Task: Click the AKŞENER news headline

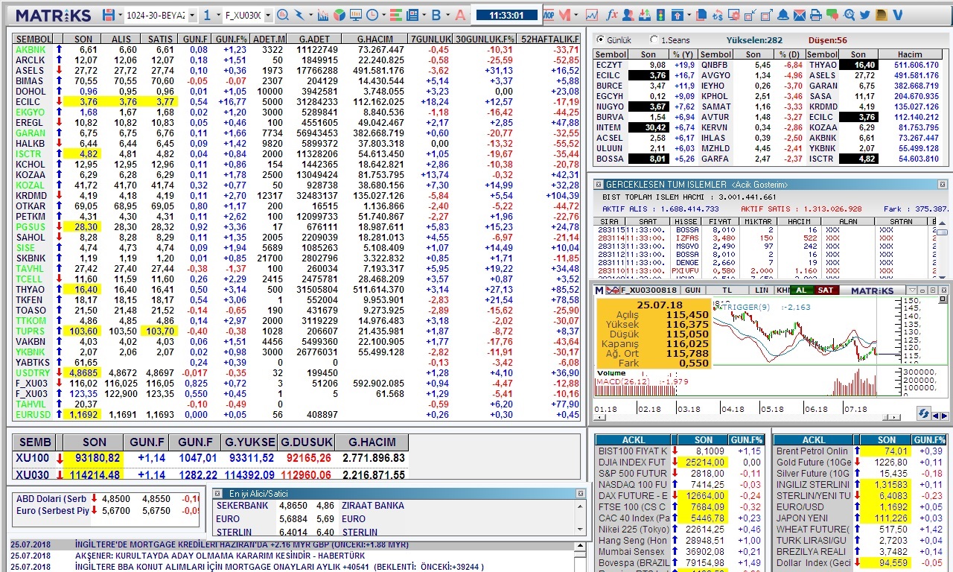Action: tap(220, 556)
